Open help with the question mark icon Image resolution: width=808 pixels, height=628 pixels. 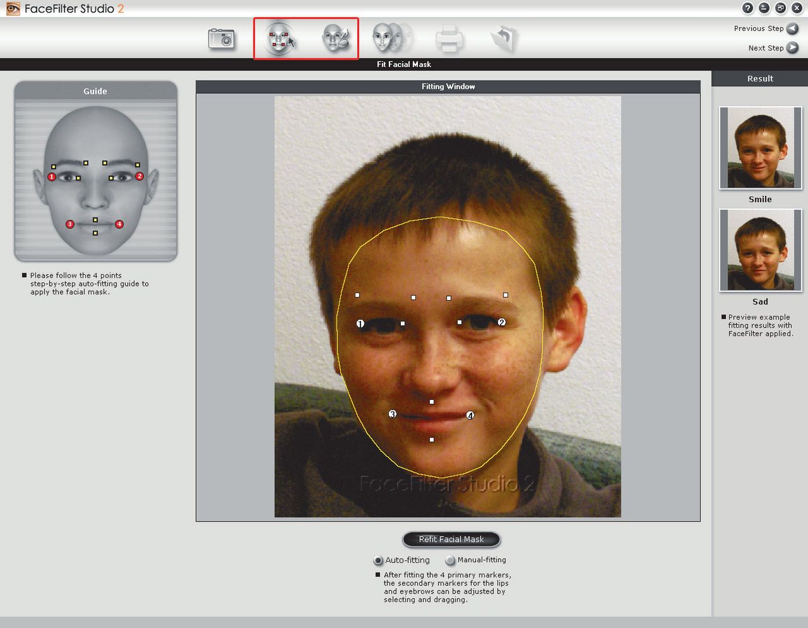point(748,8)
